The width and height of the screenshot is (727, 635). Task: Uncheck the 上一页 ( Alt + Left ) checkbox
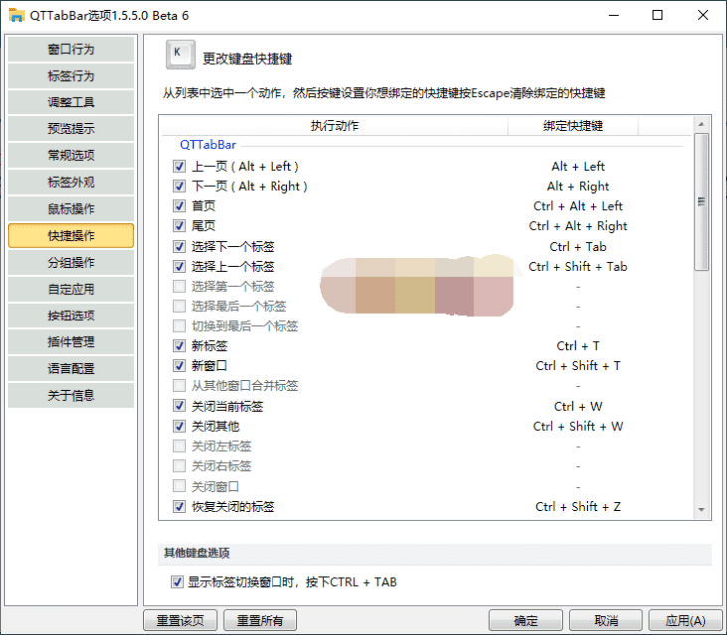click(179, 166)
